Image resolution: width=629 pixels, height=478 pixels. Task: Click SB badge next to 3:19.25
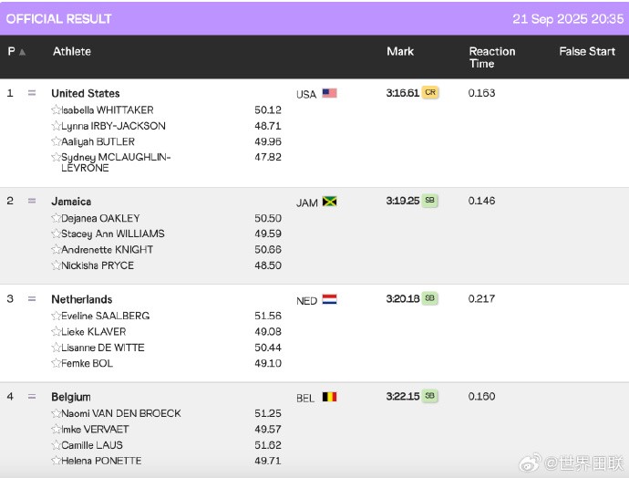[x=429, y=201]
